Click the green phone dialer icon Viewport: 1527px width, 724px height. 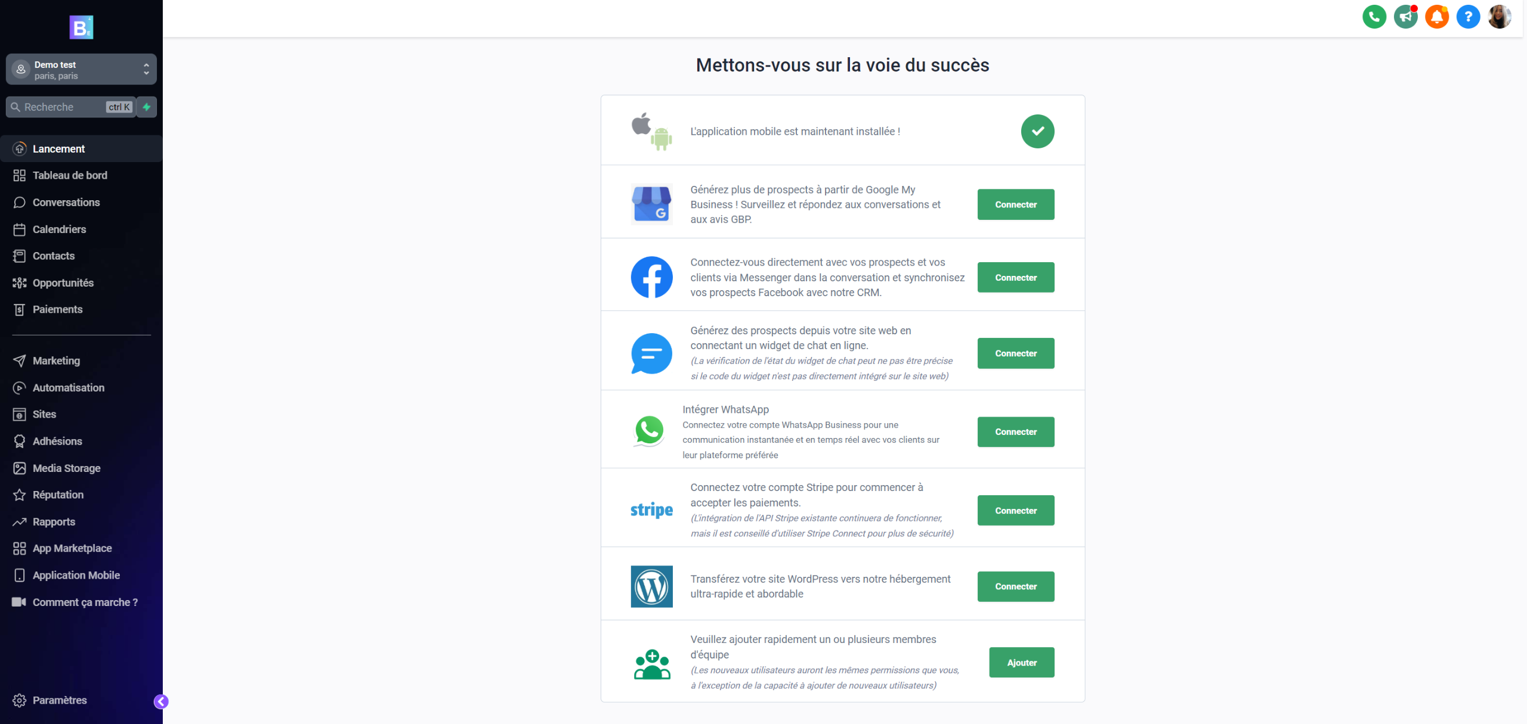1374,17
